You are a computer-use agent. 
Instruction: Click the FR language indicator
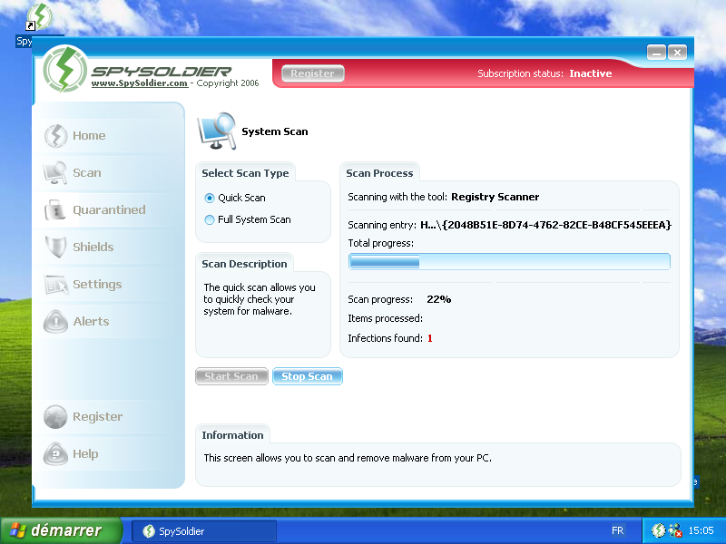tap(617, 530)
